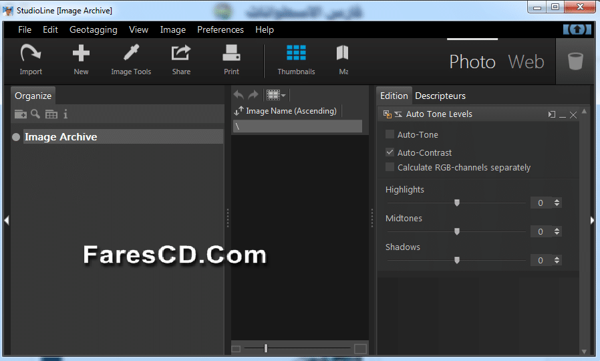Viewport: 600px width, 361px height.
Task: Click the table view icon in Organize
Action: [x=51, y=114]
